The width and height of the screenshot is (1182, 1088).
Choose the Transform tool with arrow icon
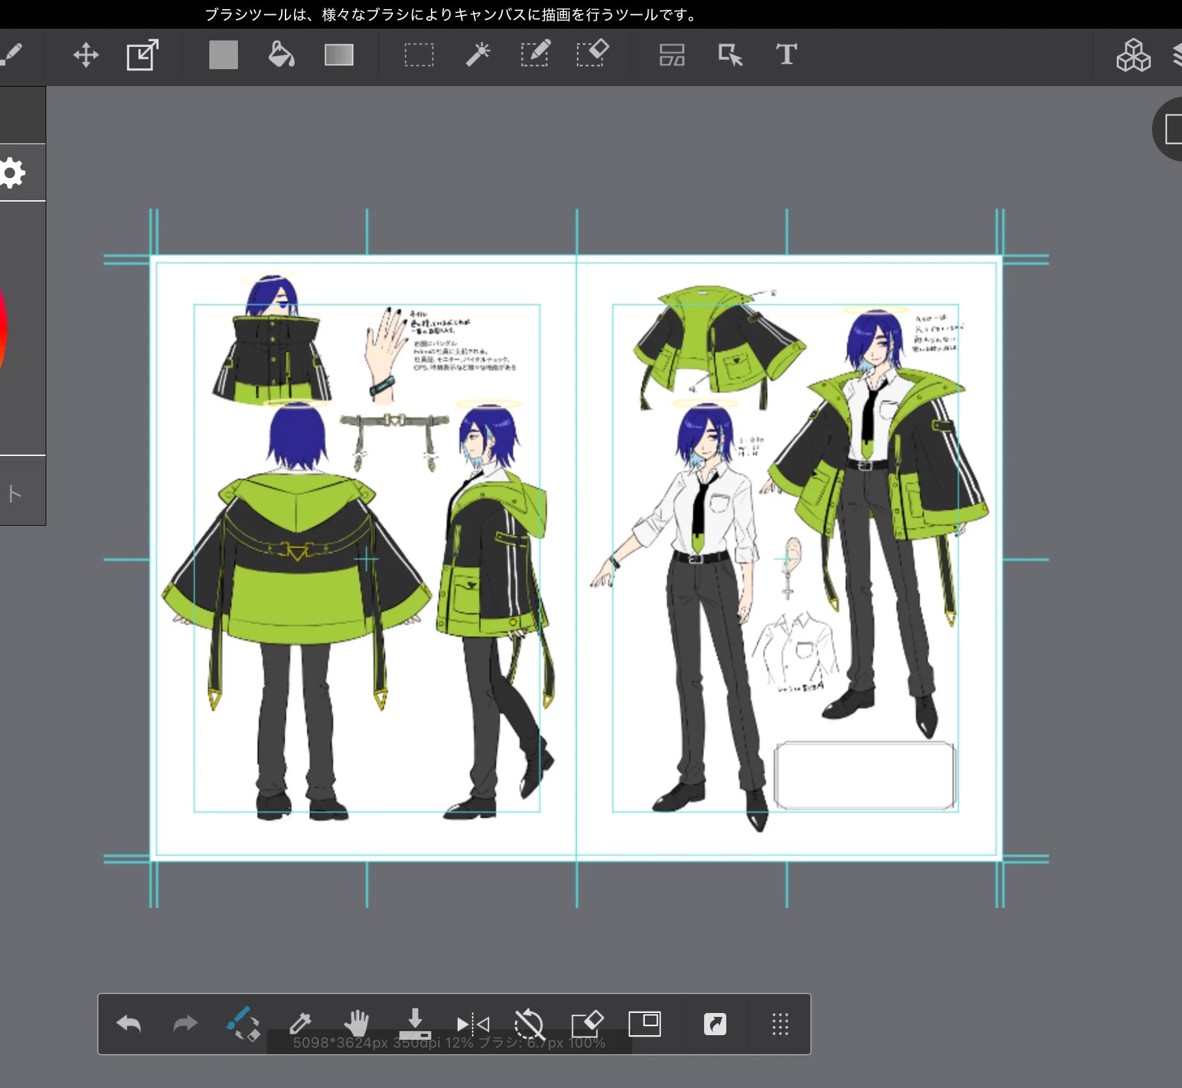point(143,55)
